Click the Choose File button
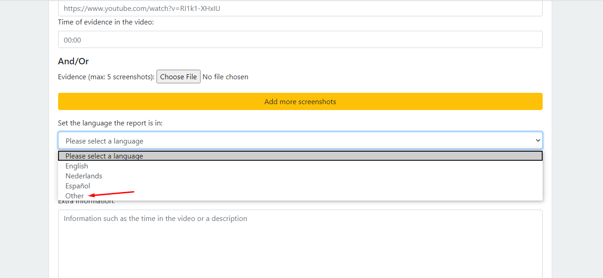 tap(178, 77)
